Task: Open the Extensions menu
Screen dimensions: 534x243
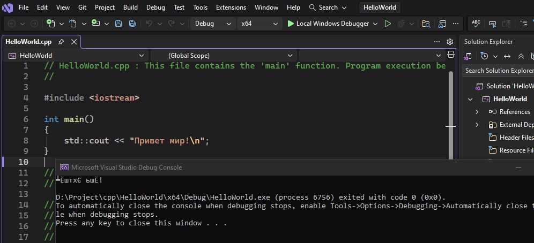Action: point(231,7)
